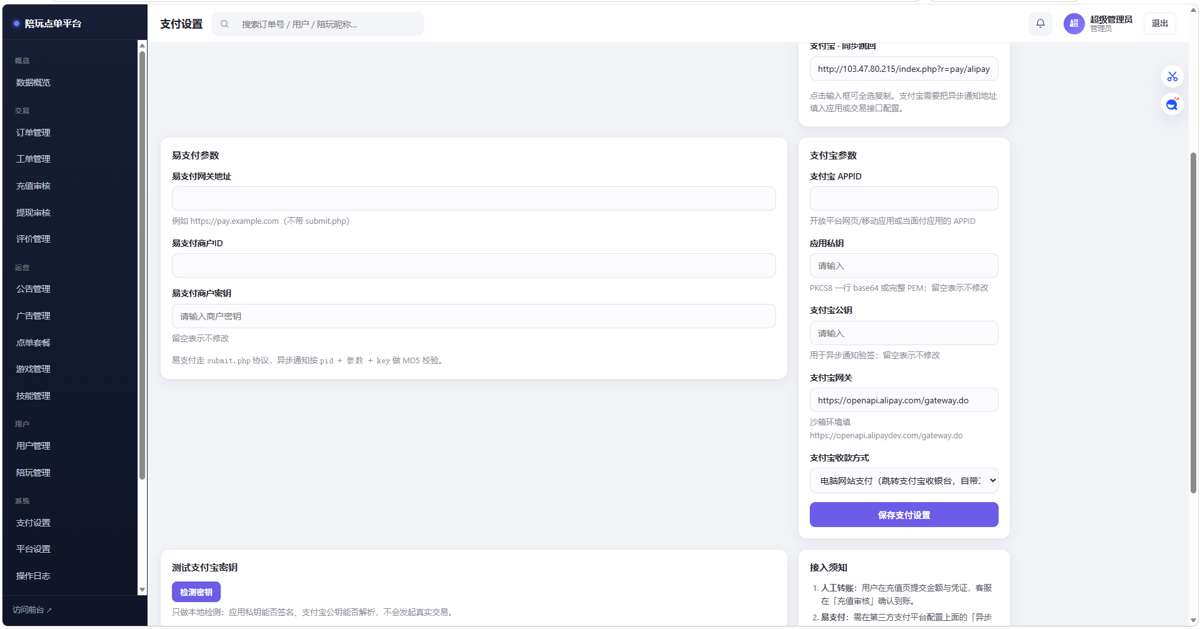Focus the 易支付网关地址 input field
The height and width of the screenshot is (629, 1200).
coord(473,199)
